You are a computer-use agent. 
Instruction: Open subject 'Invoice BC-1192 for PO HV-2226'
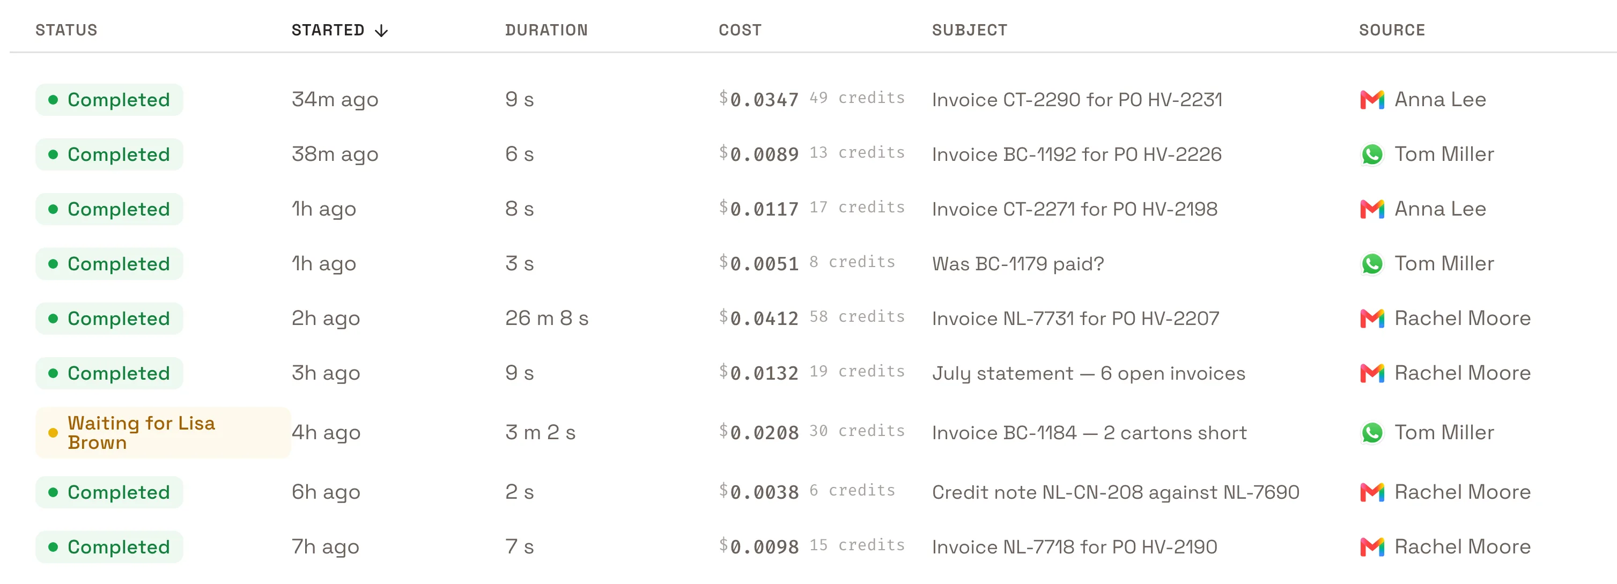tap(1076, 154)
